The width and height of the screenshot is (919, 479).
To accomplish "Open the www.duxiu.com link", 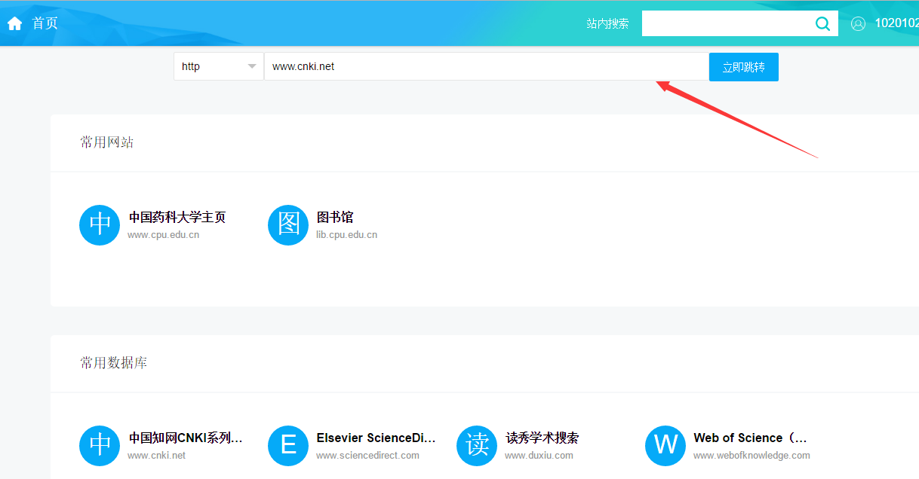I will tap(539, 456).
